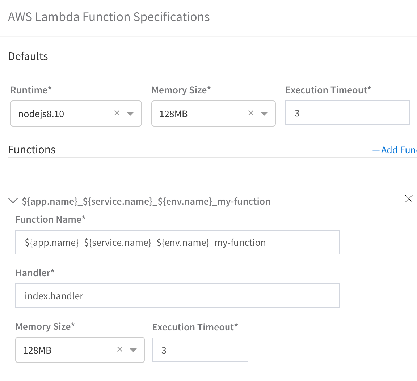Click the my-function section header title

click(x=146, y=201)
